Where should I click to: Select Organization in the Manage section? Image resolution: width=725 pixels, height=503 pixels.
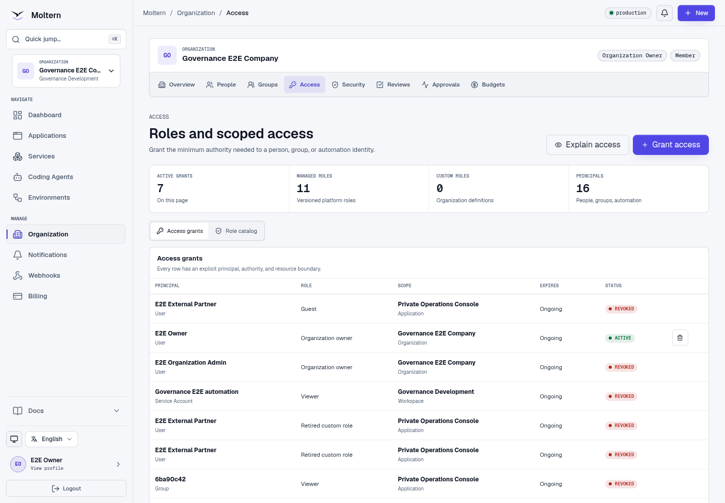click(x=66, y=234)
